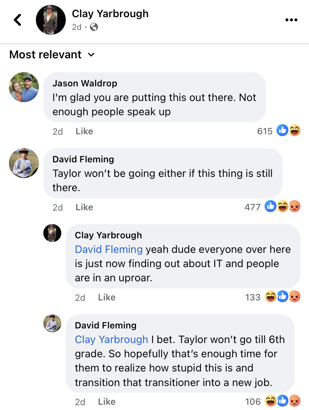Tap Clay Yarbrough's small reply avatar
The height and width of the screenshot is (410, 309).
52,233
